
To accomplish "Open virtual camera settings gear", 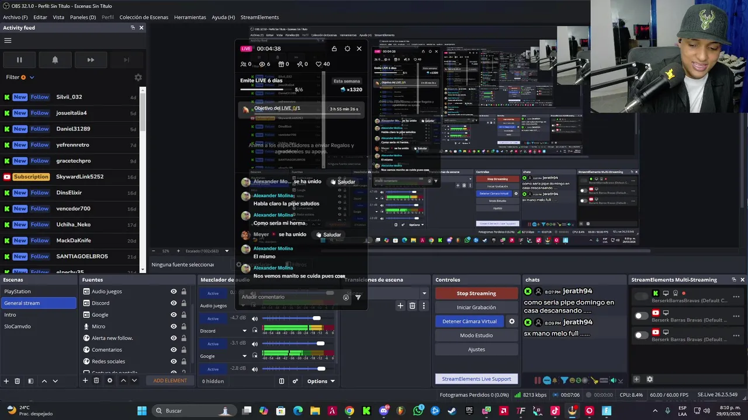I will point(512,321).
